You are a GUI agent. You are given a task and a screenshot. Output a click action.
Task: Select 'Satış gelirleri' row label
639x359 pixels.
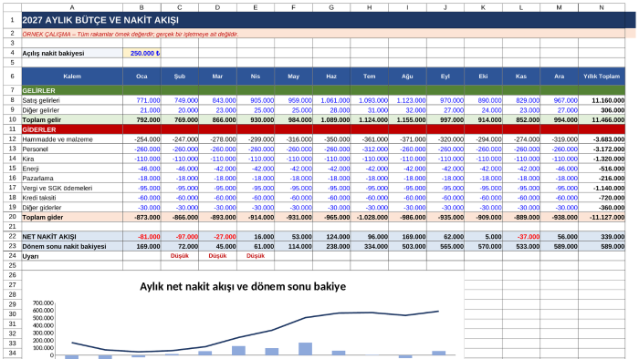tap(72, 100)
